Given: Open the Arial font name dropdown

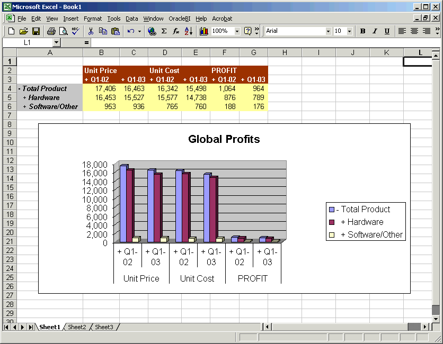Looking at the screenshot, I should point(328,31).
